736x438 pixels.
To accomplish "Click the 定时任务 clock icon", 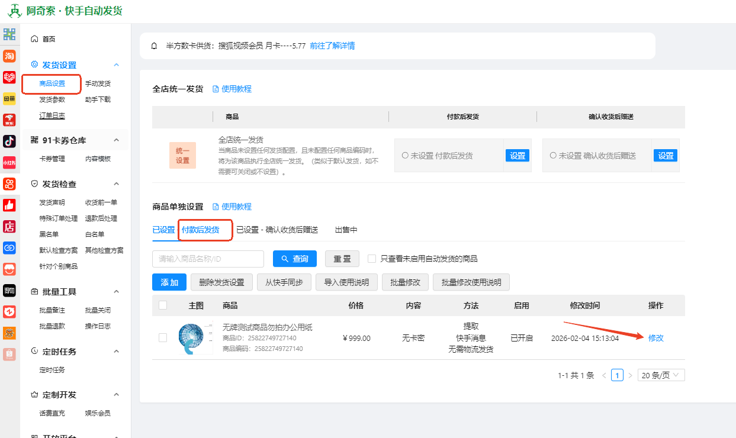I will [x=34, y=352].
